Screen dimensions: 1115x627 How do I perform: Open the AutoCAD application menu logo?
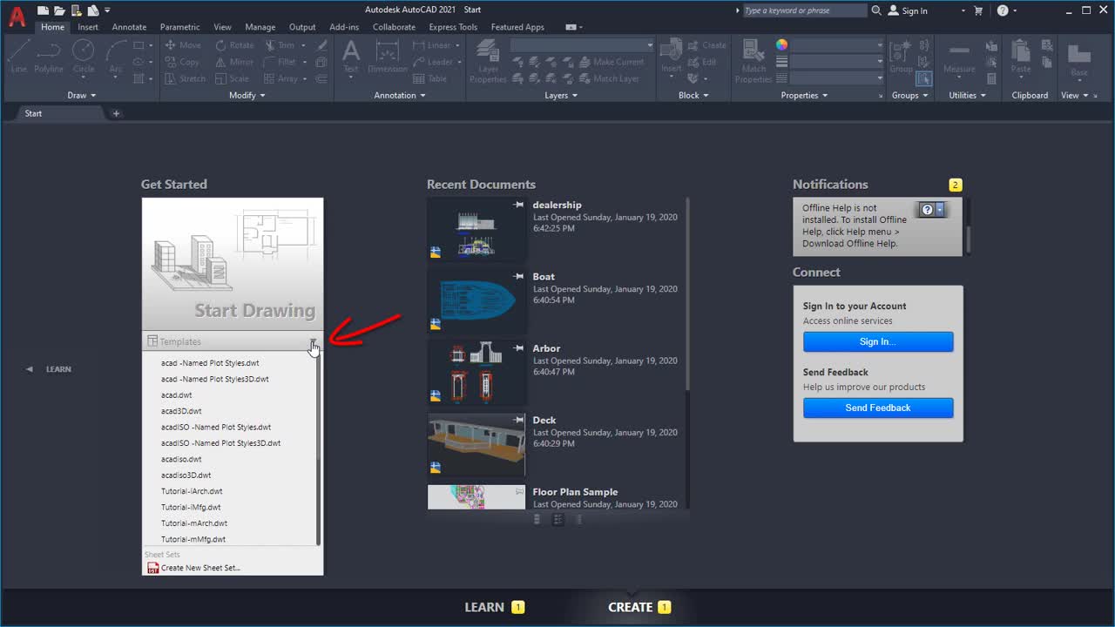17,16
